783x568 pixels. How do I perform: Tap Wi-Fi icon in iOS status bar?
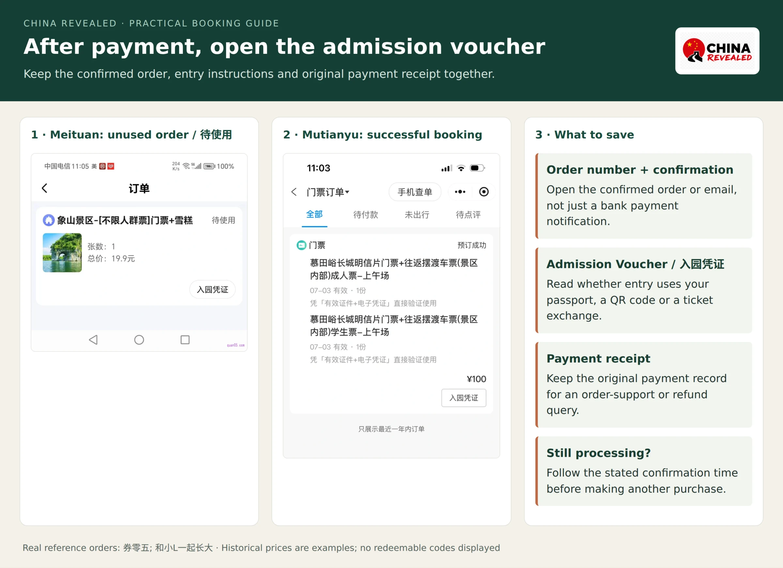pos(461,168)
